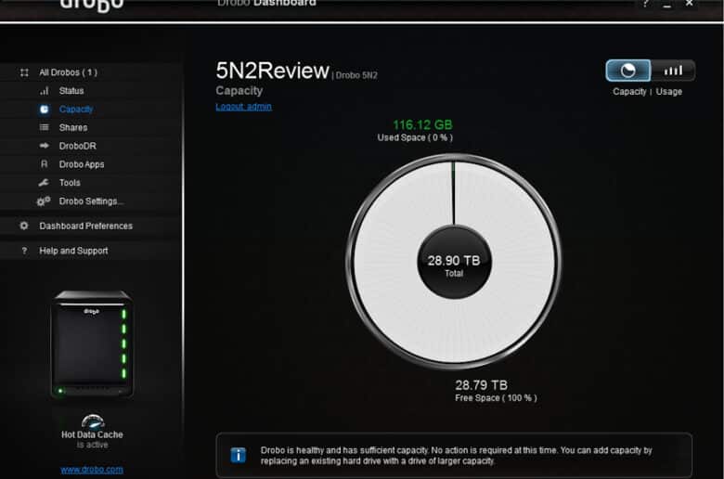724x479 pixels.
Task: Click the Help and Support question icon
Action: point(24,251)
